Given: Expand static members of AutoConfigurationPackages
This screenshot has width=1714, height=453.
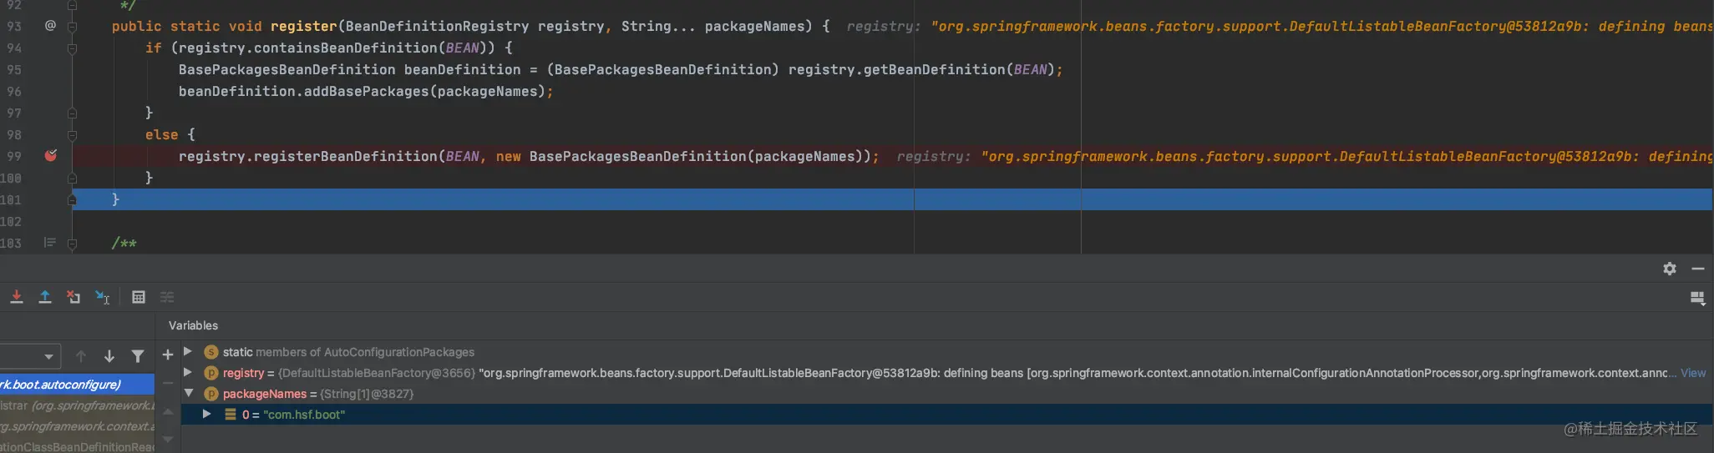Looking at the screenshot, I should 188,351.
